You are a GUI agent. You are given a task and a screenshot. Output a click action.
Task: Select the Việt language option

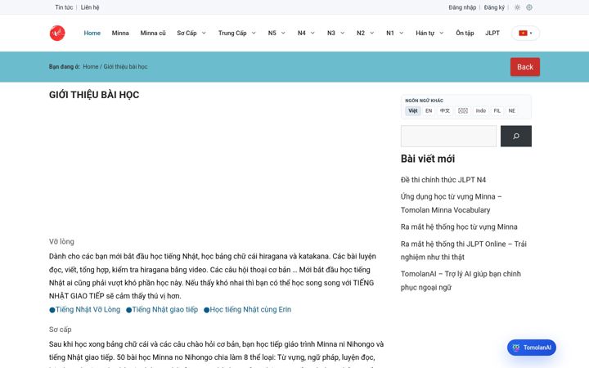[x=413, y=110]
